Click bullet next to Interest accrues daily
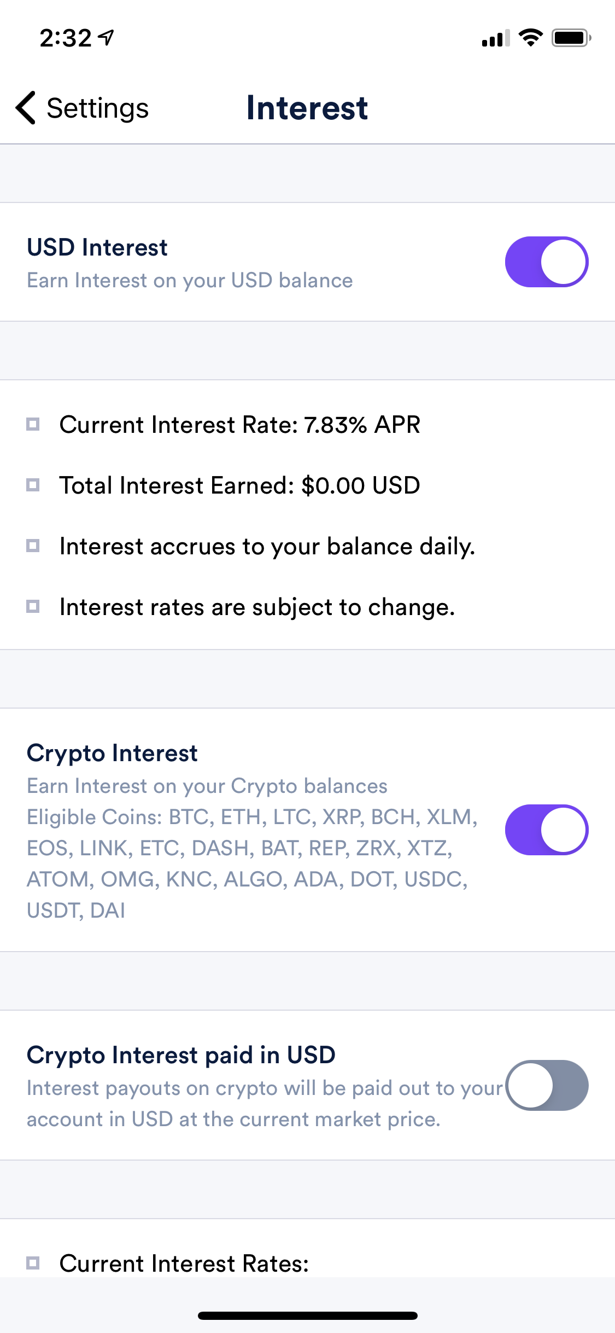Viewport: 615px width, 1333px height. pos(33,546)
